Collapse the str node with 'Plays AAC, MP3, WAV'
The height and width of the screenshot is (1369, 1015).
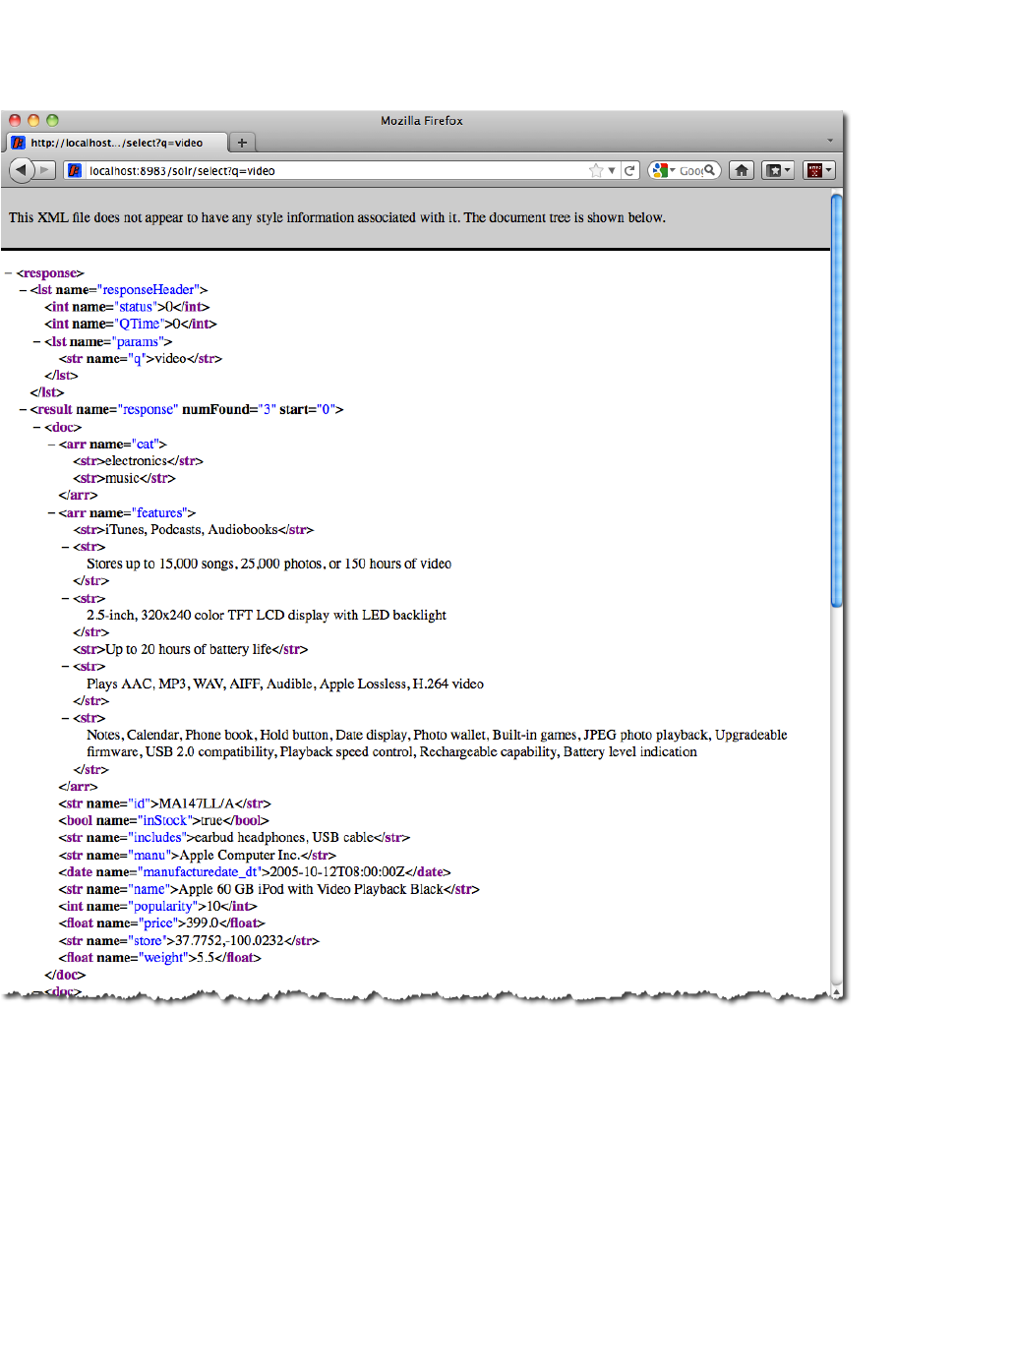[65, 667]
